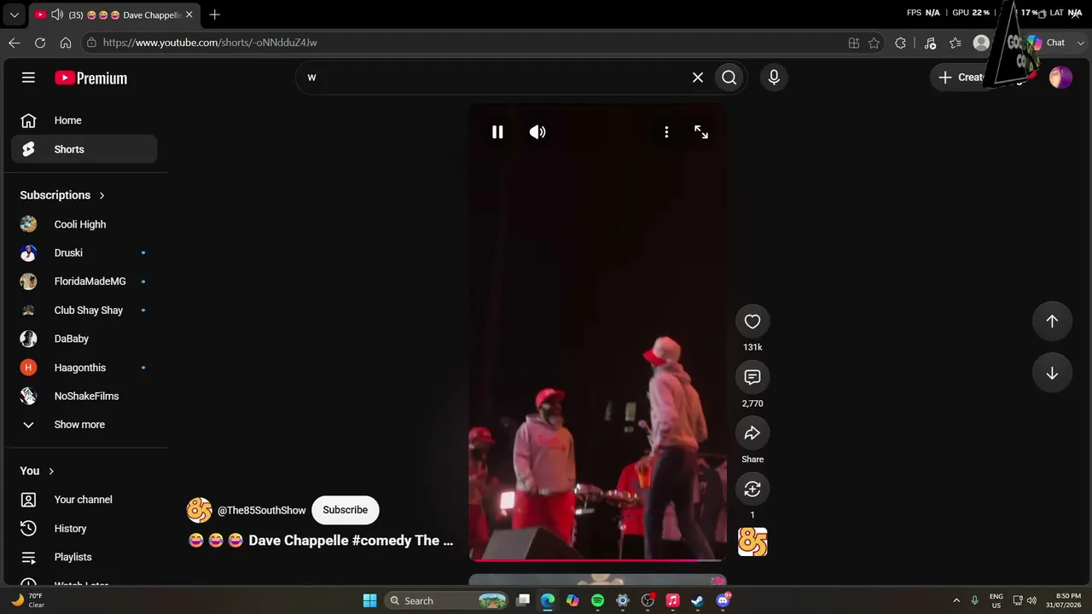Expand the Subscriptions section header
The width and height of the screenshot is (1092, 614).
63,195
